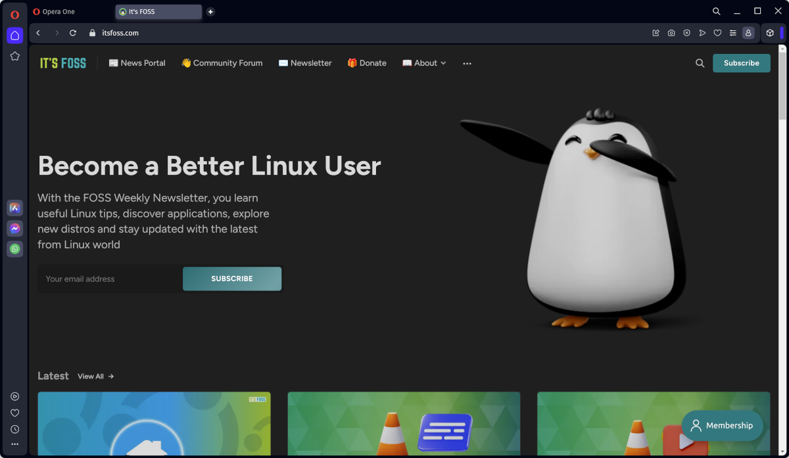
Task: Add page to favorites with the heart icon
Action: [x=717, y=32]
